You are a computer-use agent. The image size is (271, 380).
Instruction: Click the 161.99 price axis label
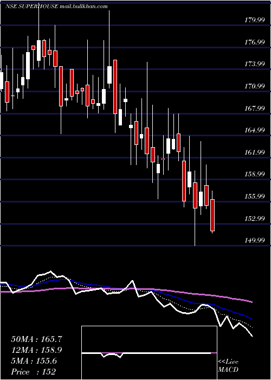click(x=254, y=152)
